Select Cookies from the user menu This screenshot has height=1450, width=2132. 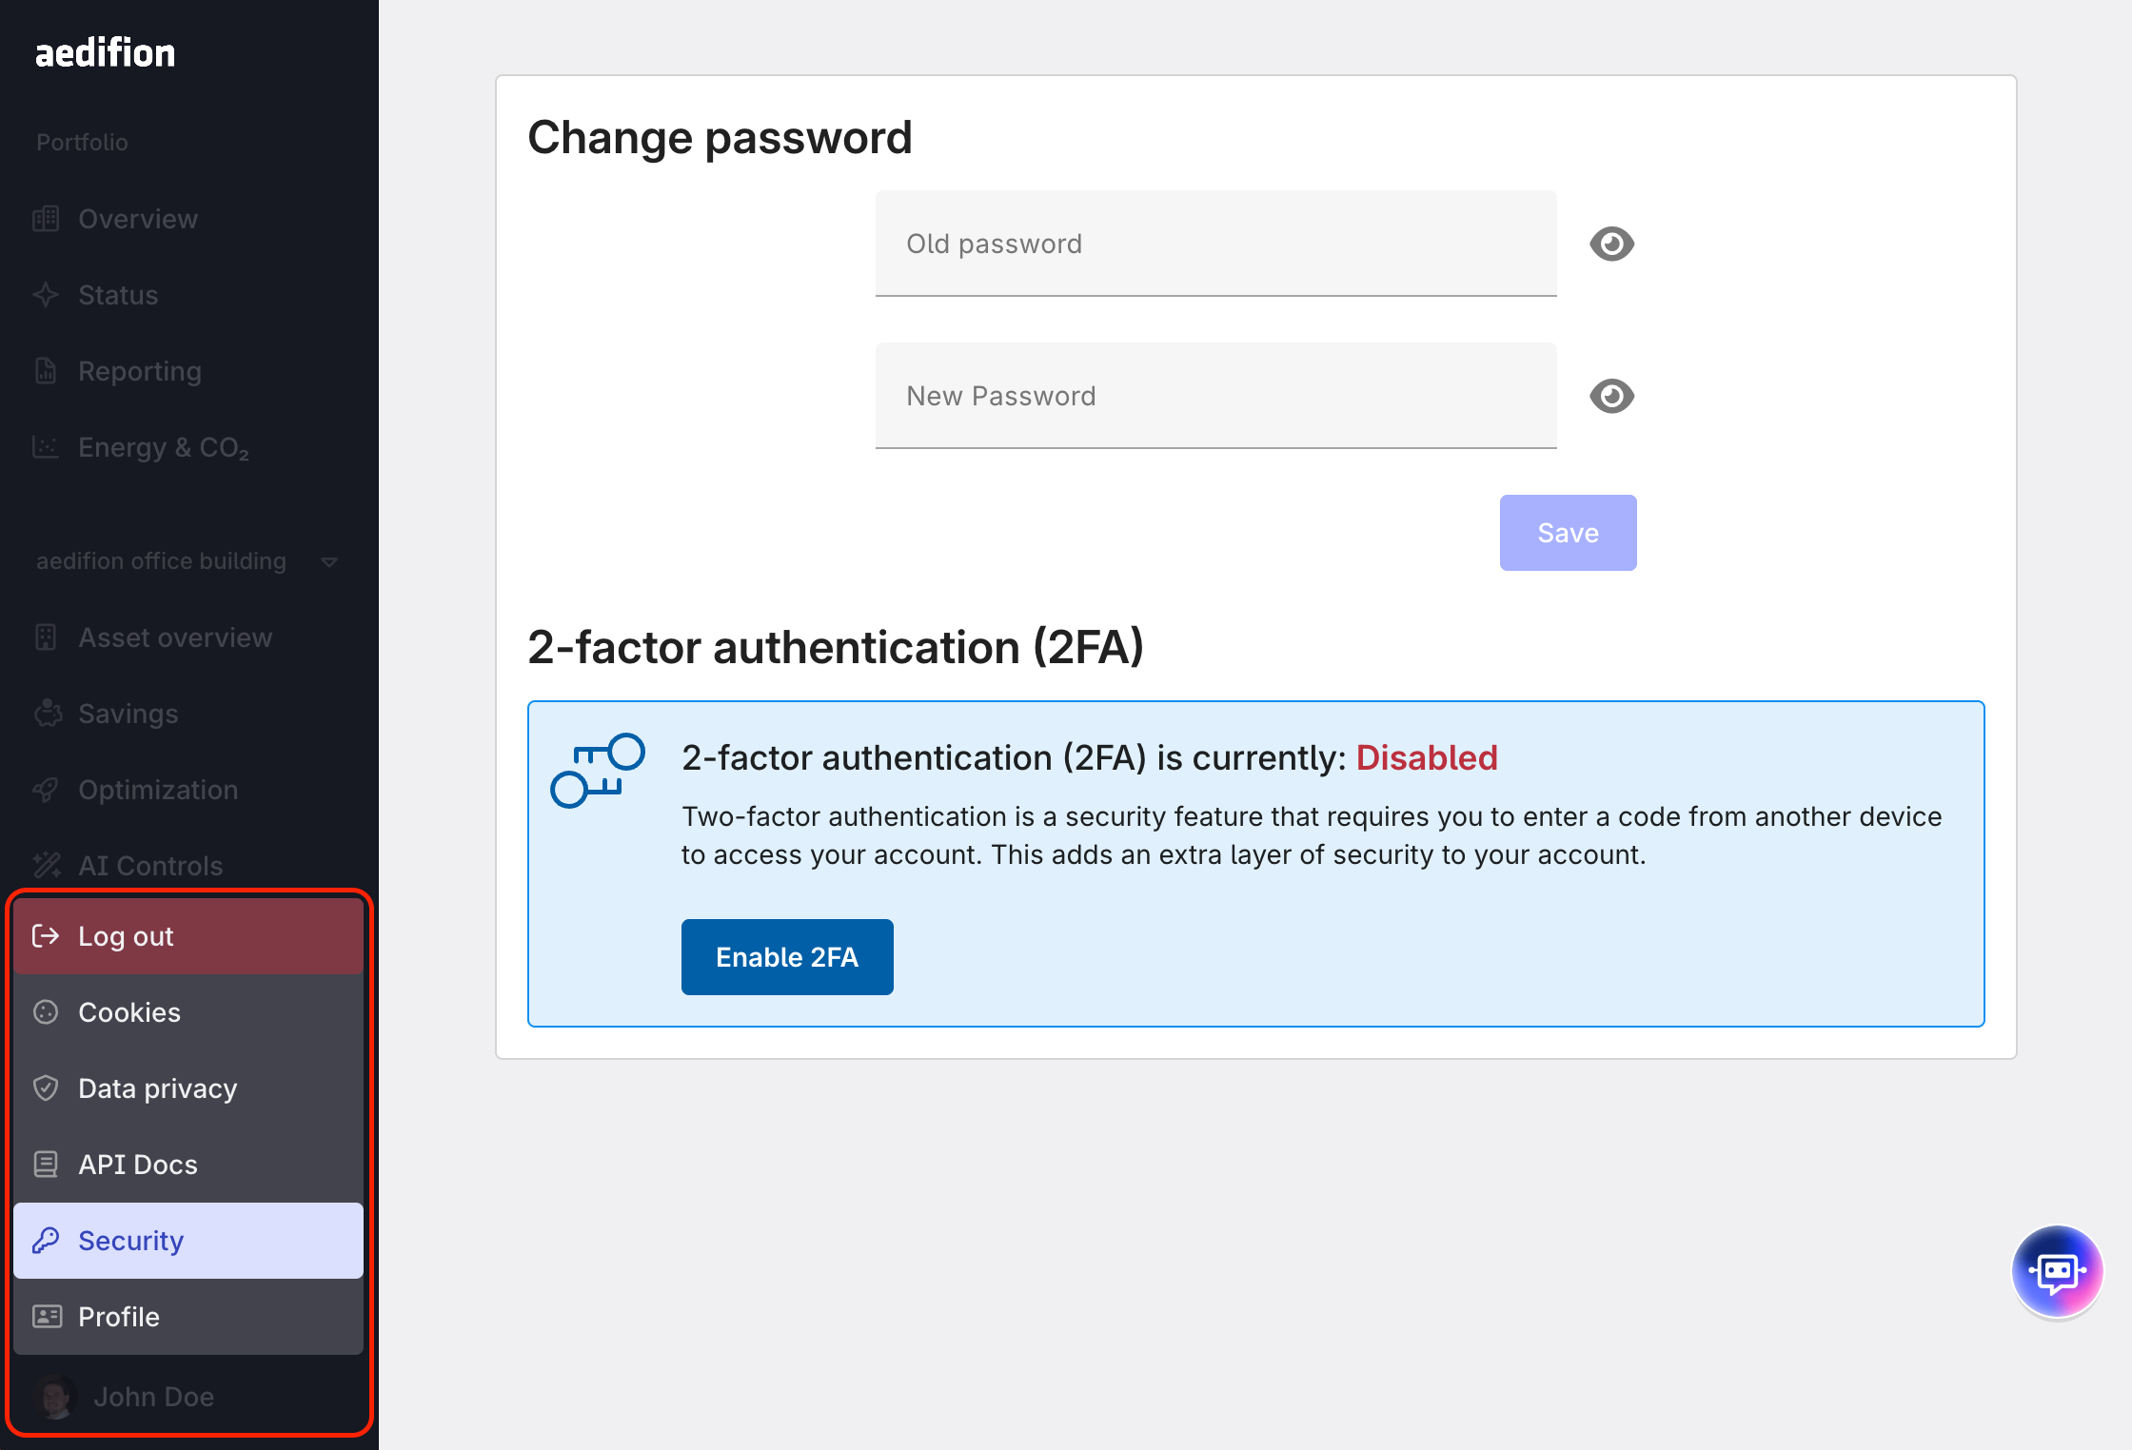[129, 1012]
